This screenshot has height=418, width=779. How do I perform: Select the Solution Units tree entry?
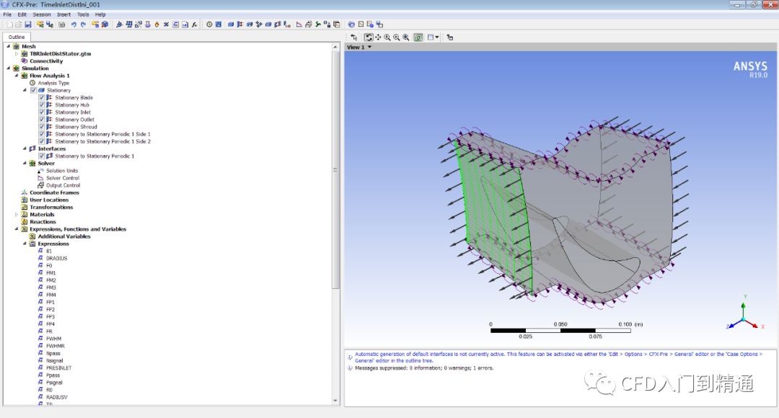pyautogui.click(x=62, y=171)
